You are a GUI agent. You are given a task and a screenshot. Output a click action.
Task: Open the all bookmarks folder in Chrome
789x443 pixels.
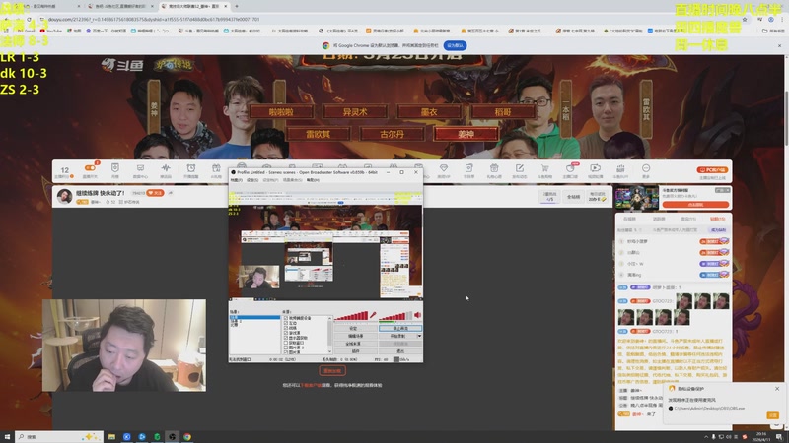(775, 31)
